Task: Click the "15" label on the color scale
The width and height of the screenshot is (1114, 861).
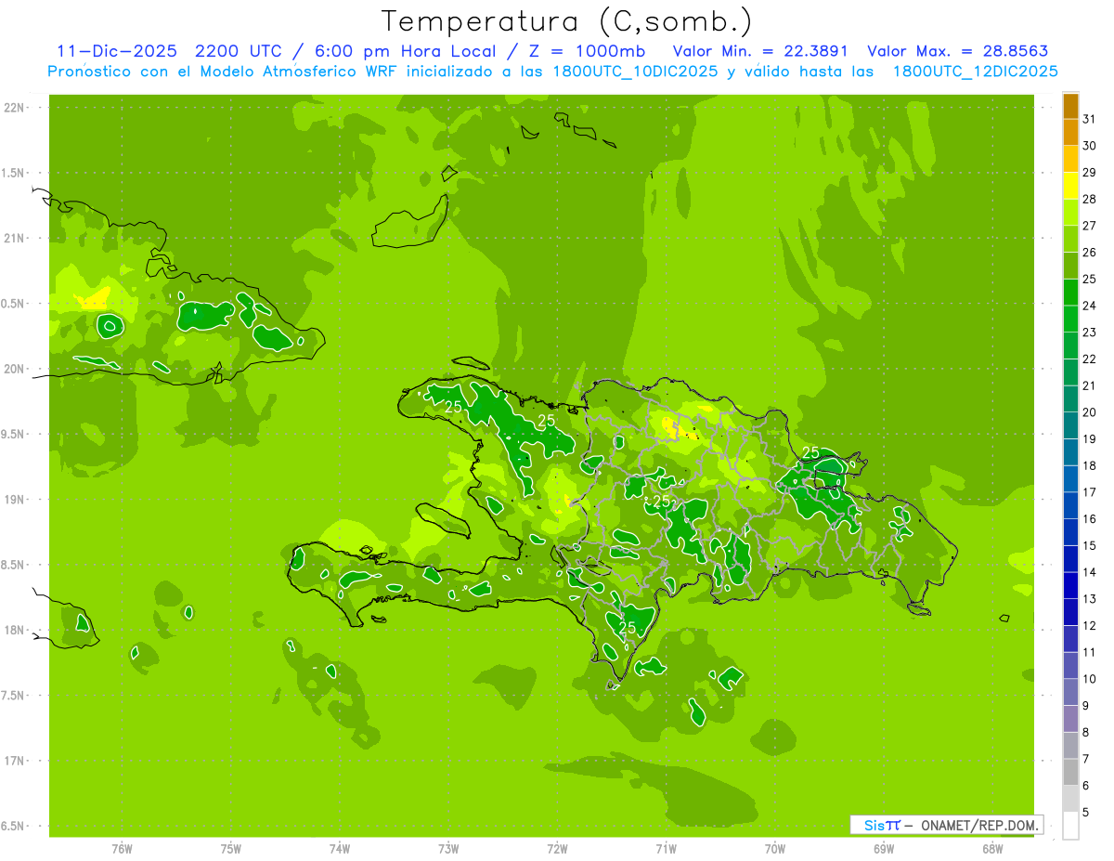Action: pyautogui.click(x=1090, y=546)
